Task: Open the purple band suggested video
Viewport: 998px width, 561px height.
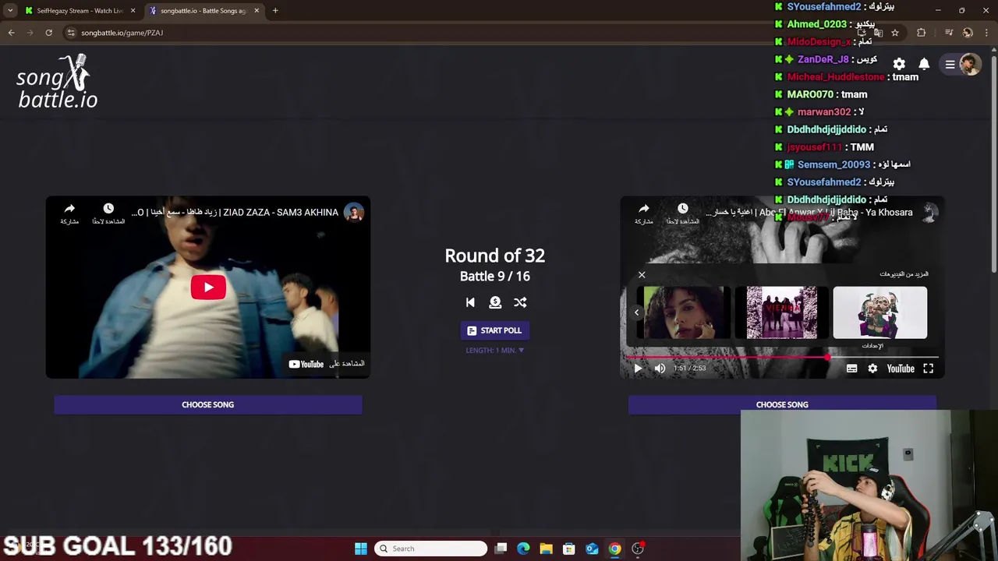Action: tap(782, 312)
